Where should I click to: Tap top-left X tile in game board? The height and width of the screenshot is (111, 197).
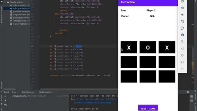[129, 47]
